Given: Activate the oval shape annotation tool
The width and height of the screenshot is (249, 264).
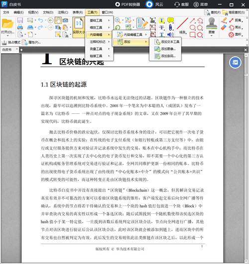Looking at the screenshot, I should tap(193, 27).
